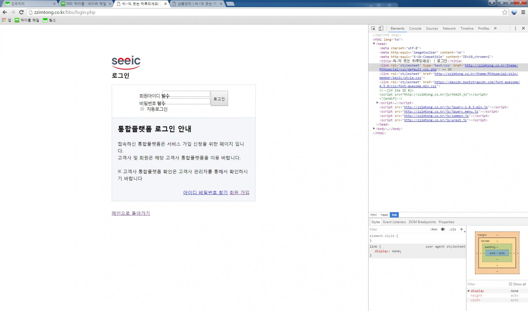Expand the display computed property
The image size is (528, 311).
469,291
